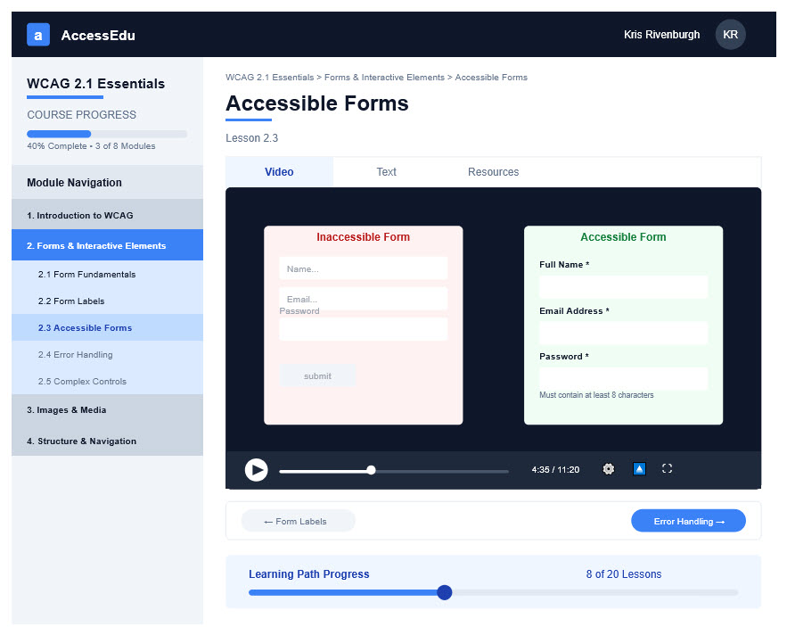Switch to the Text tab
Viewport: 787px width, 627px height.
[x=387, y=172]
